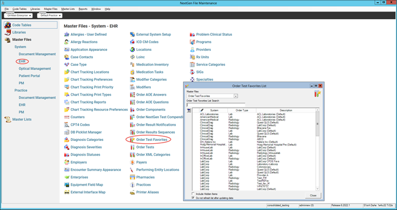Check the Include Hidden Items checkbox
The width and height of the screenshot is (397, 210).
pyautogui.click(x=193, y=194)
